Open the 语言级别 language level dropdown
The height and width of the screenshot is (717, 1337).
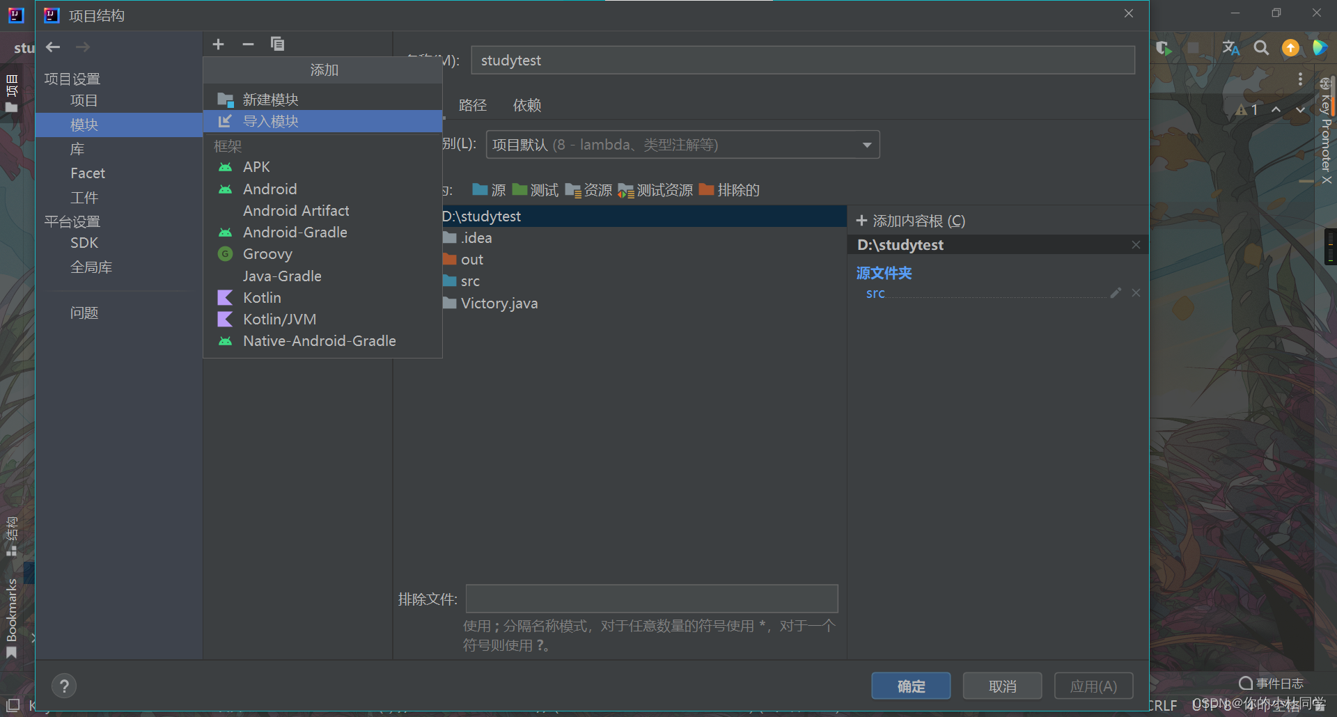point(866,144)
